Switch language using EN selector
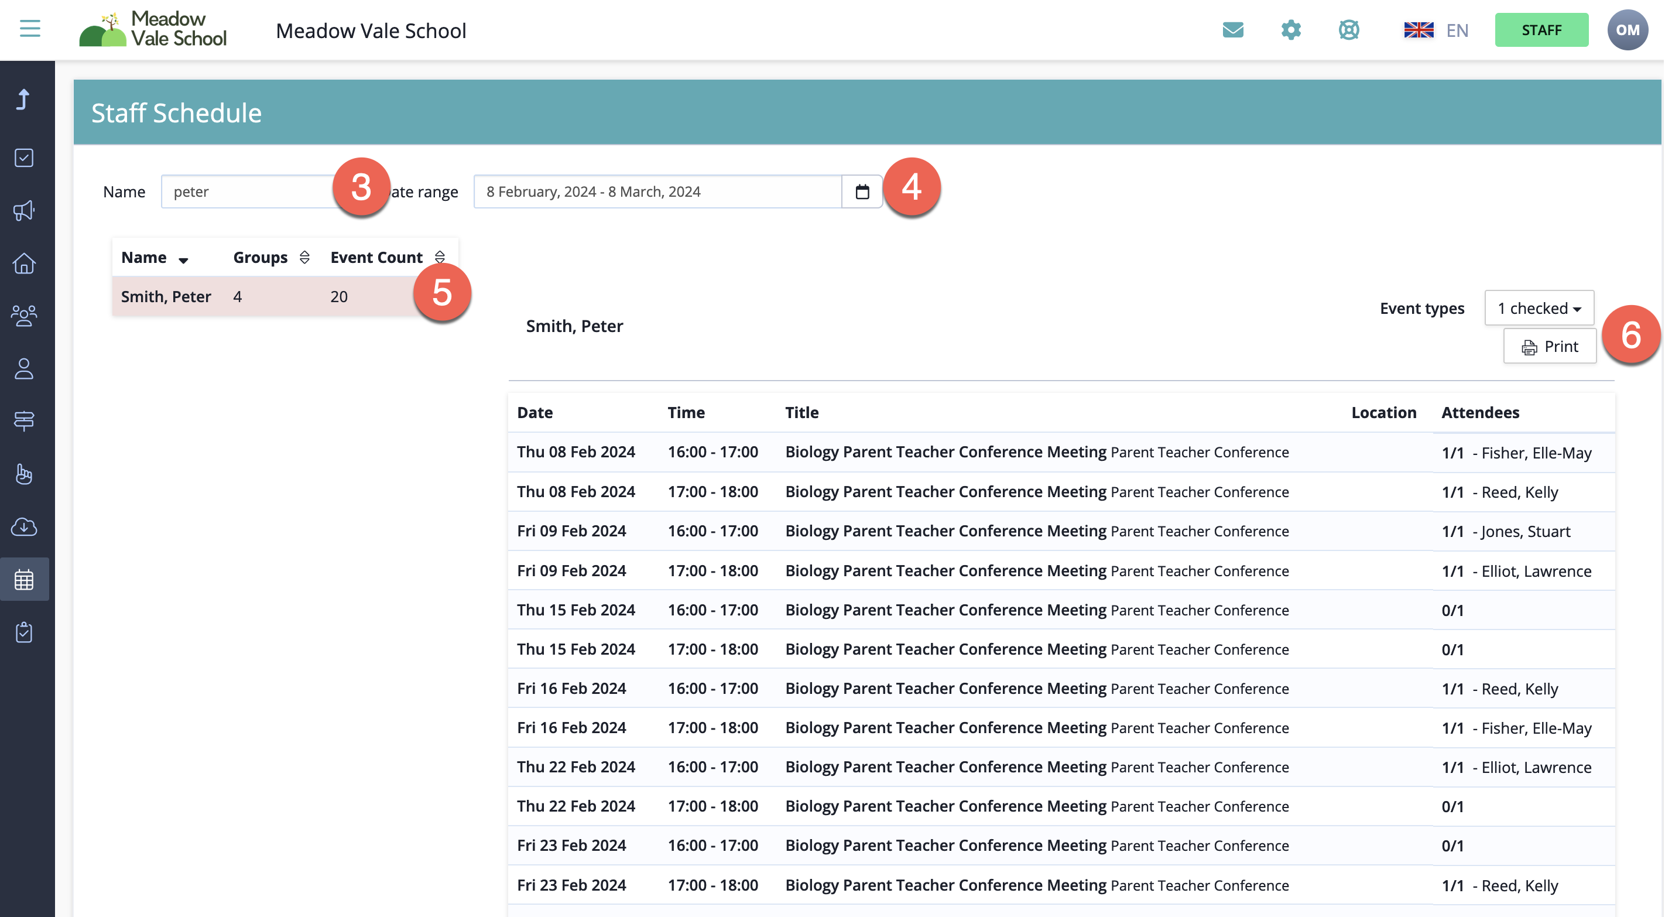 1436,30
